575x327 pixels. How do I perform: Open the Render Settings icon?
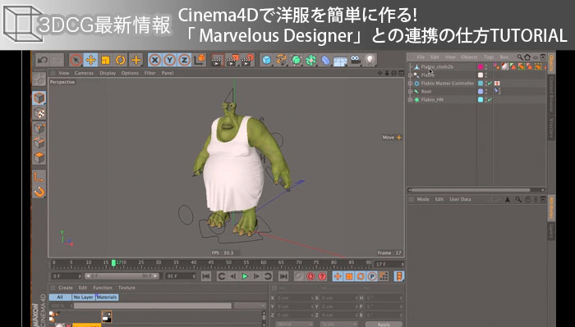click(x=247, y=60)
